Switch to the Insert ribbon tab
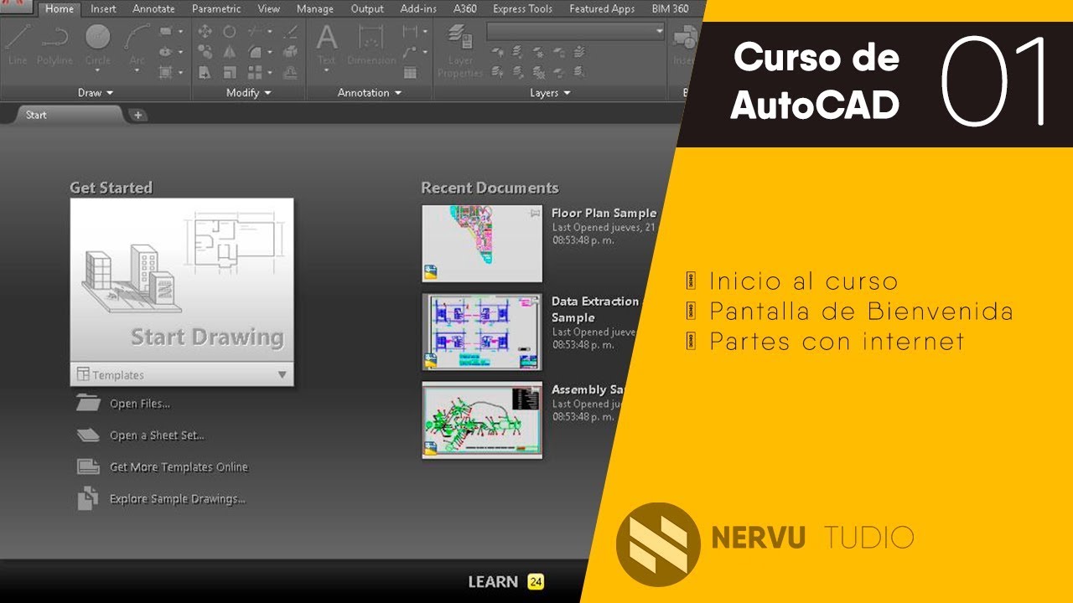 coord(103,9)
